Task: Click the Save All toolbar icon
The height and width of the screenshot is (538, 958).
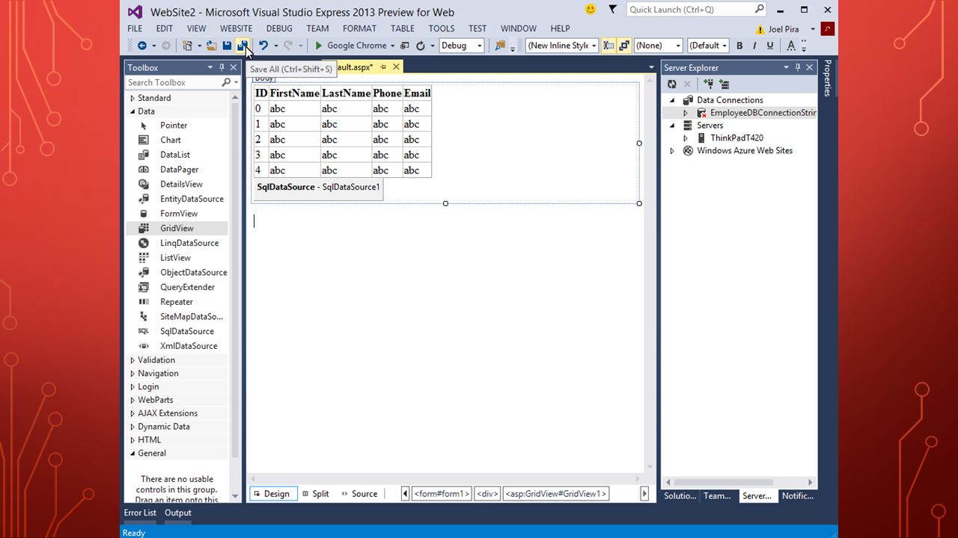Action: click(x=242, y=46)
